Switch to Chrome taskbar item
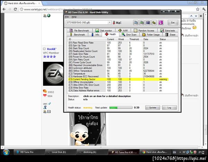Viewport: 208px width, 162px height. pos(155,152)
